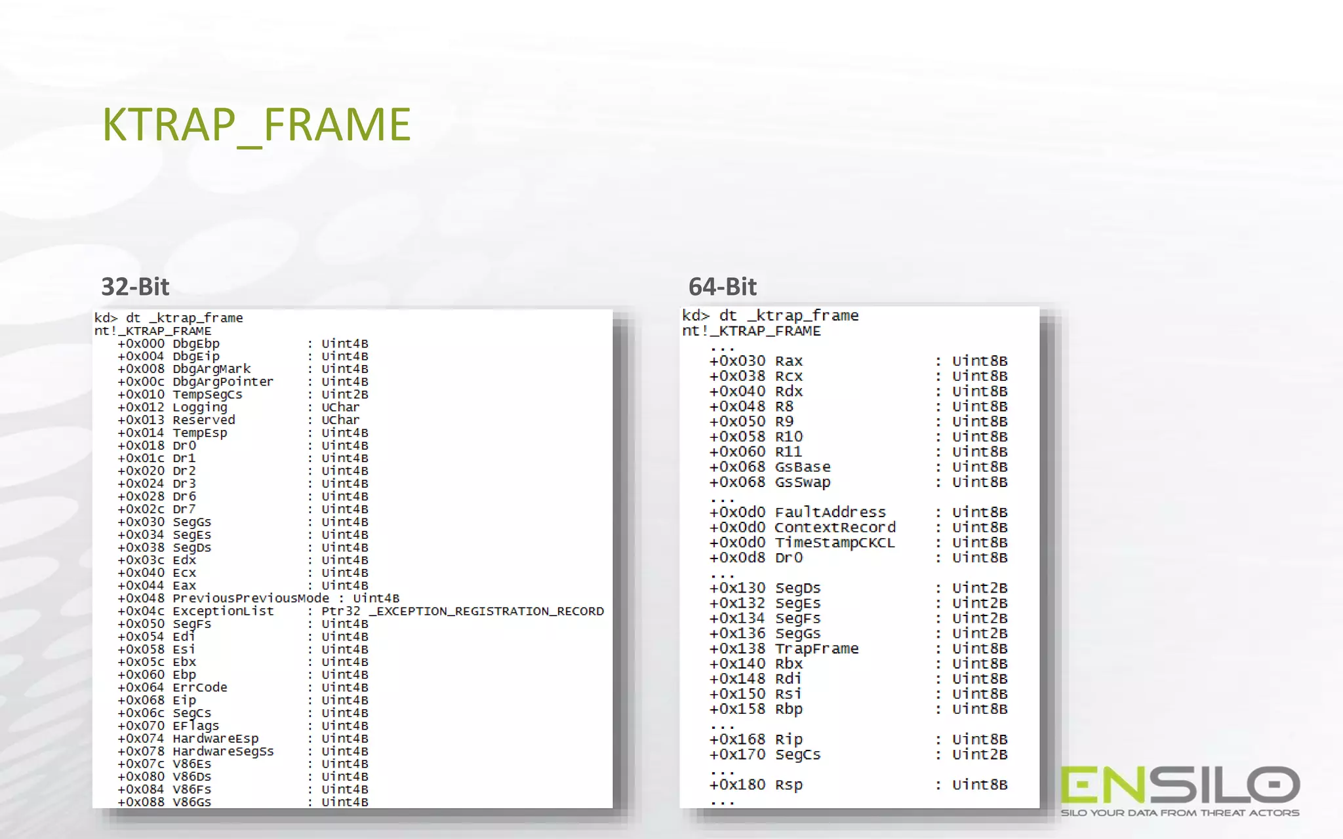
Task: Click the +0x05c Ebx row
Action: [243, 662]
